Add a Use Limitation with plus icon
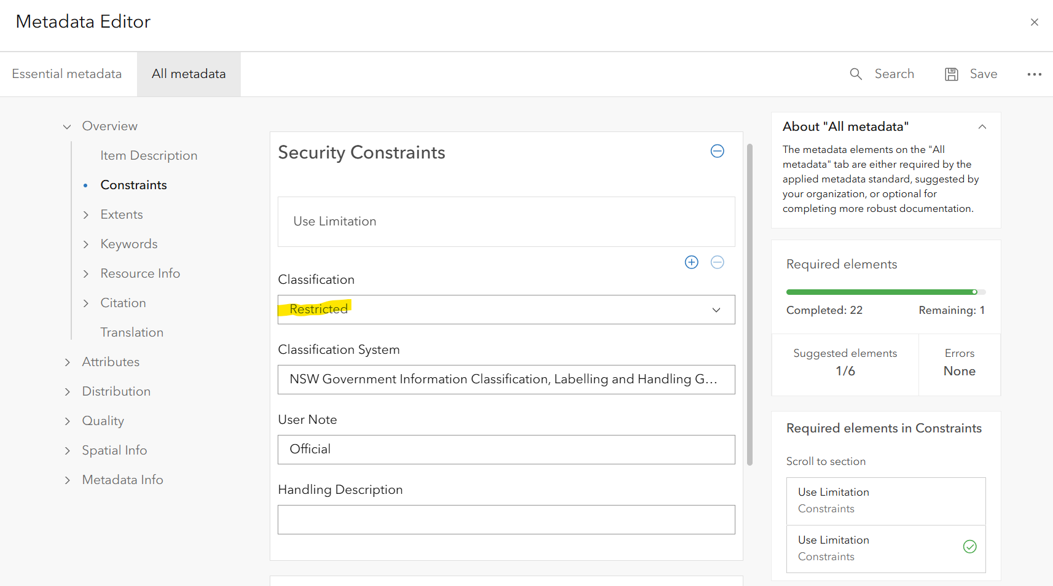Screen dimensions: 1053x586 click(x=692, y=262)
